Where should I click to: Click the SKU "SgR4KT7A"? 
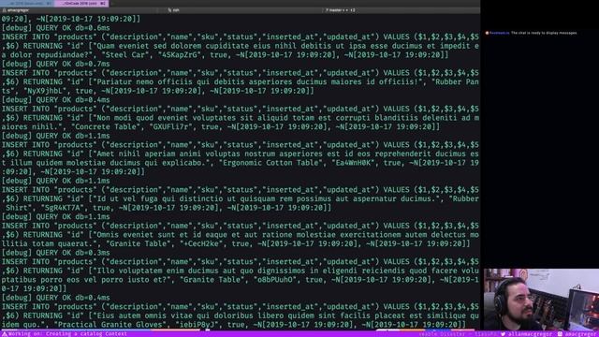(x=62, y=208)
